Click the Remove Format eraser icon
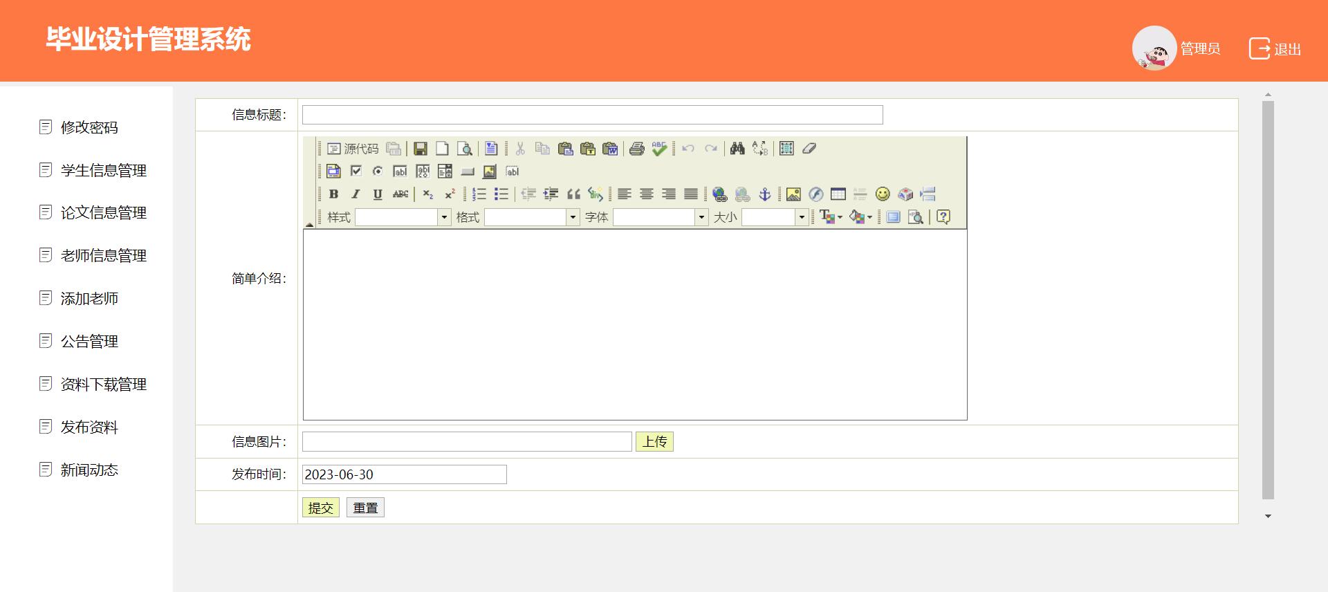 (x=809, y=149)
